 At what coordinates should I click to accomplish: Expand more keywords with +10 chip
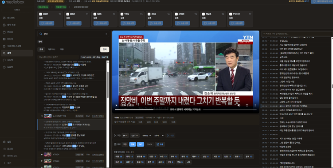(x=188, y=162)
